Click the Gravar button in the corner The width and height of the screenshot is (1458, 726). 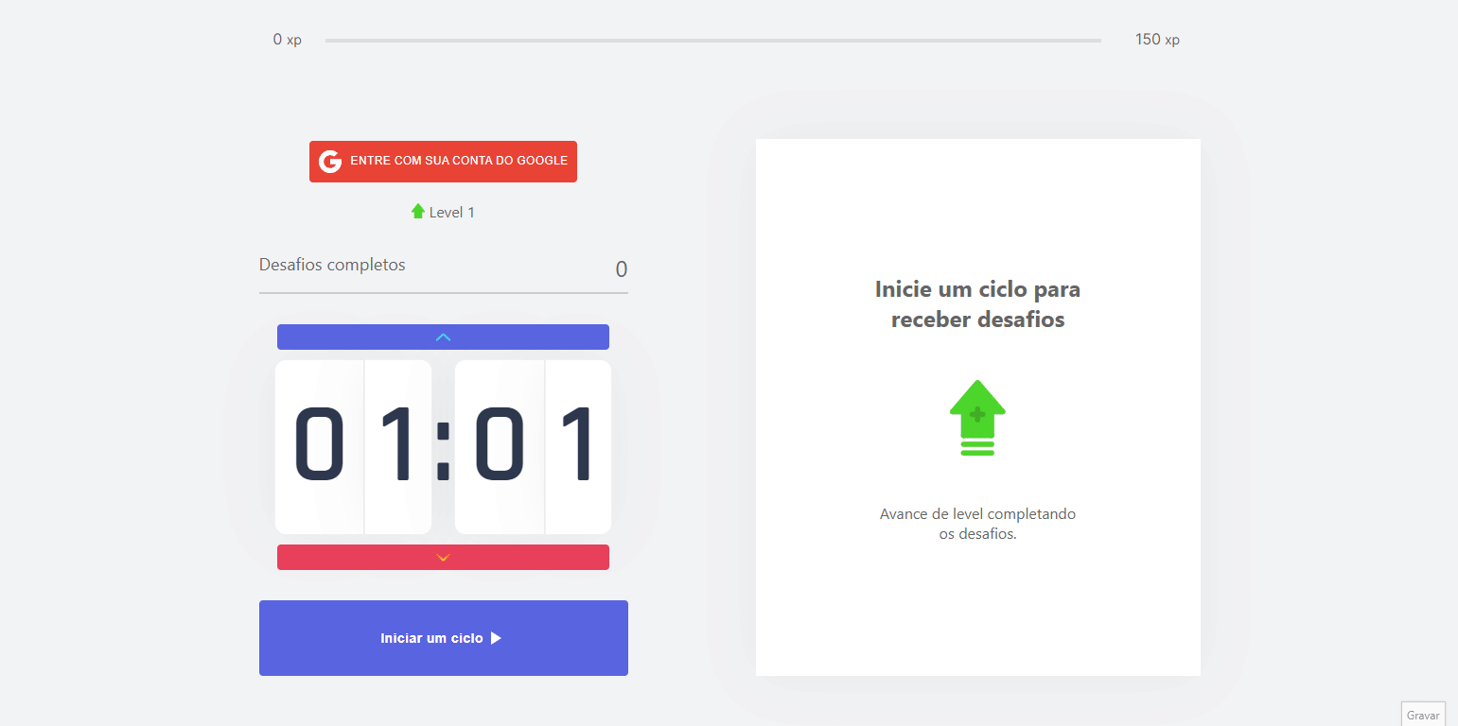coord(1423,715)
